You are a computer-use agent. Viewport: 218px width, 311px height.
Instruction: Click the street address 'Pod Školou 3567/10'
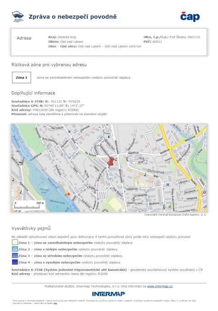click(185, 37)
